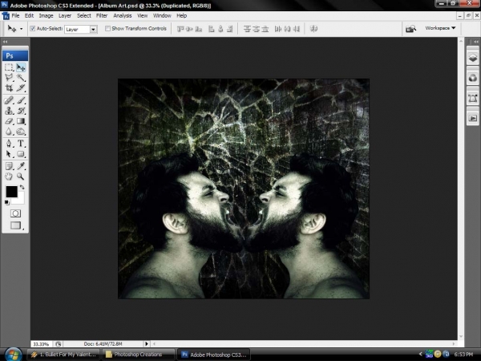This screenshot has width=481, height=361.
Task: Expand the collapsed right panel dock
Action: (x=475, y=42)
